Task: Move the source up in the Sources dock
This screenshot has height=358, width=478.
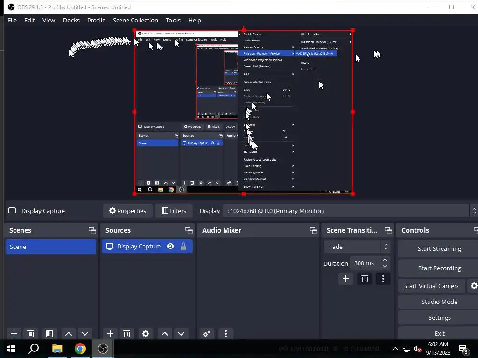Action: coord(165,334)
